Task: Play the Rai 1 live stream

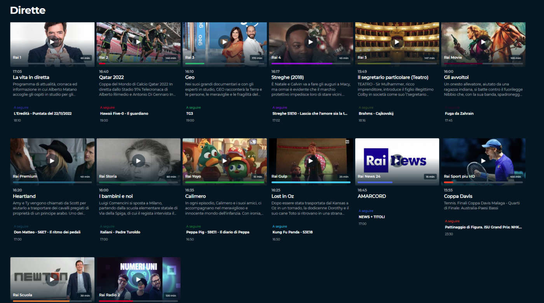Action: [52, 42]
